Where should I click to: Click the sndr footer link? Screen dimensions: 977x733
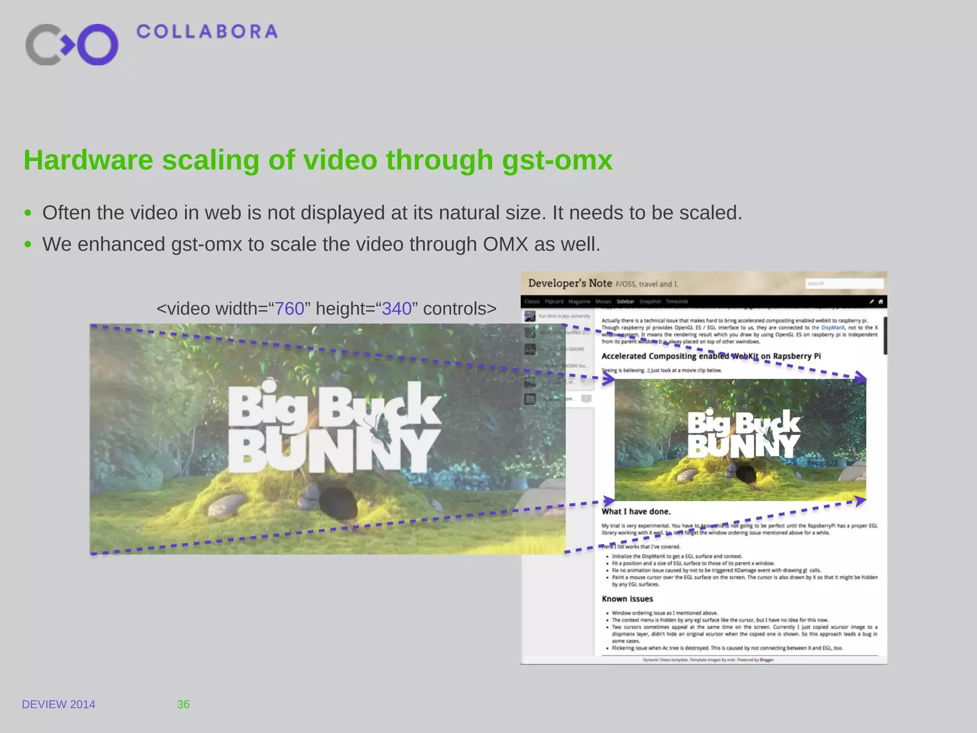pos(731,660)
